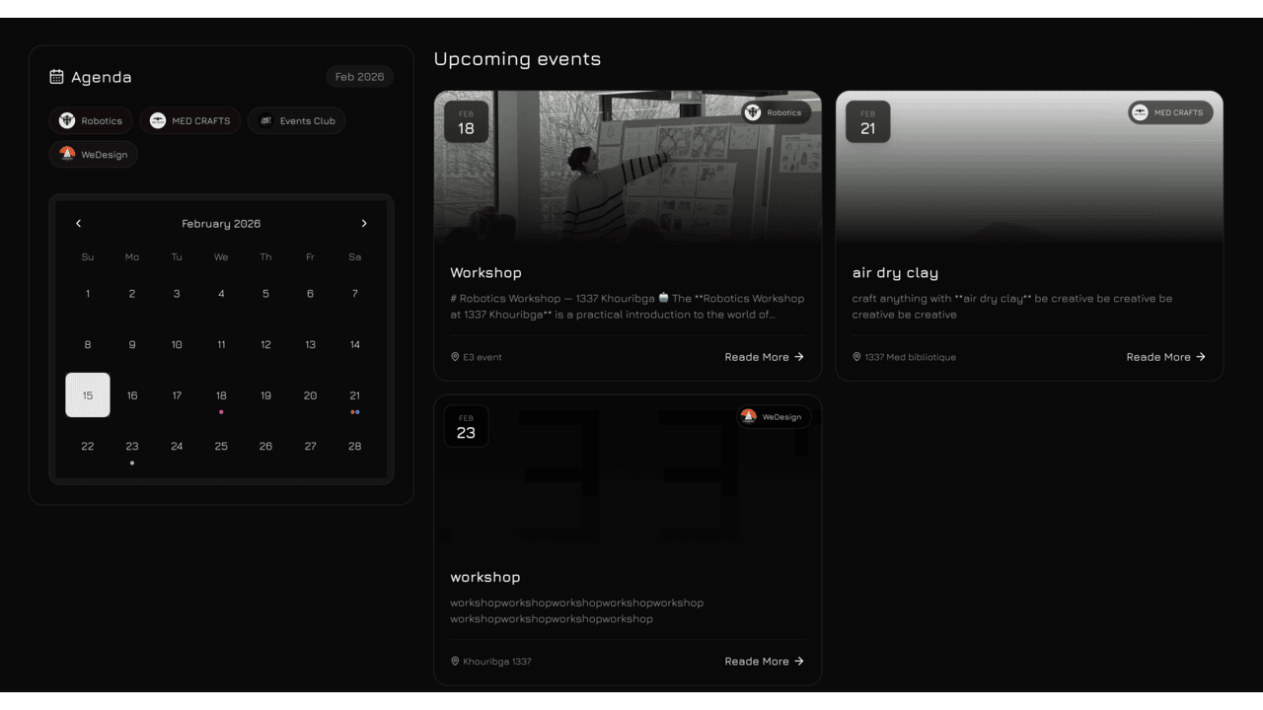Image resolution: width=1263 pixels, height=710 pixels.
Task: Open the Feb 2026 month badge
Action: pos(359,77)
